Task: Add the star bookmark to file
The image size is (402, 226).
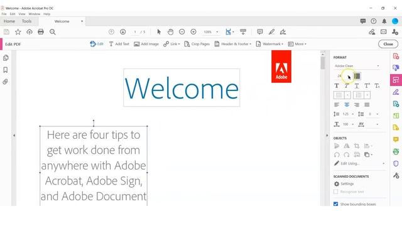Action: pos(18,32)
